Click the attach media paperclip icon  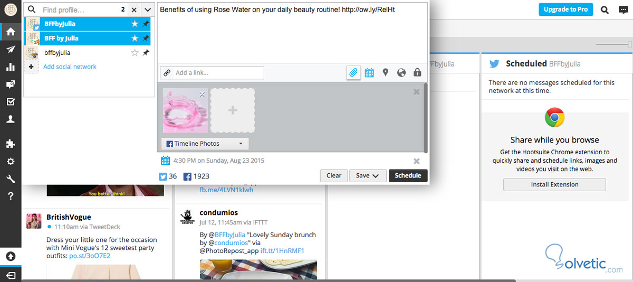[x=353, y=72]
